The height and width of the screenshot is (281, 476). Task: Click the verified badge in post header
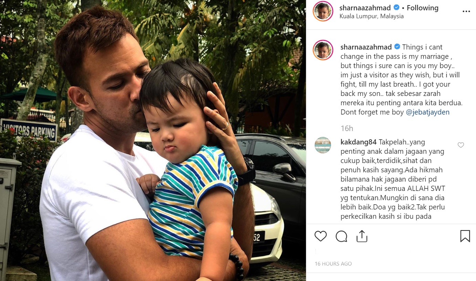396,8
